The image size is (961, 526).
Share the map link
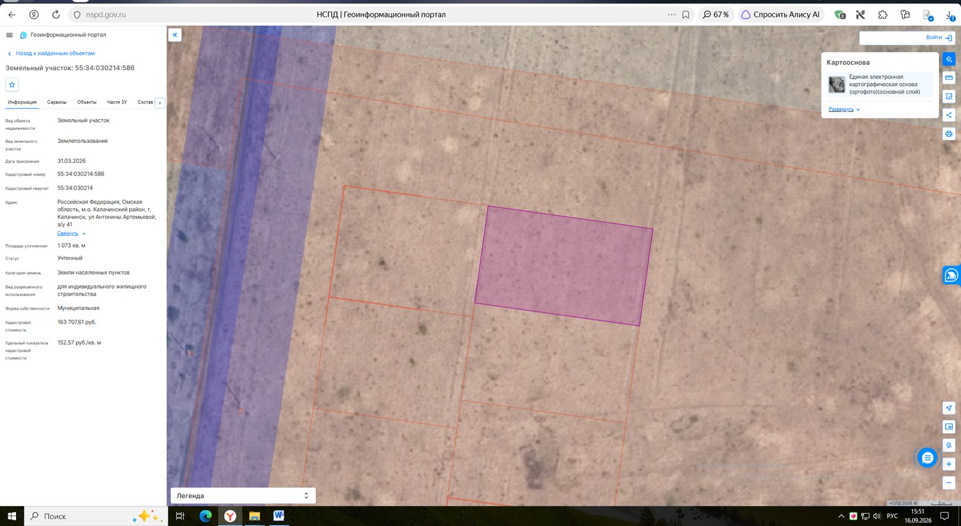949,115
